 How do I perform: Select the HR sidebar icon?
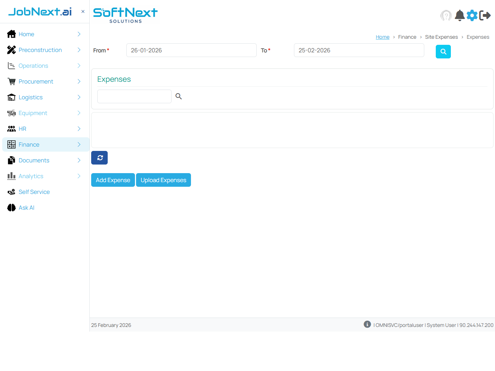11,129
